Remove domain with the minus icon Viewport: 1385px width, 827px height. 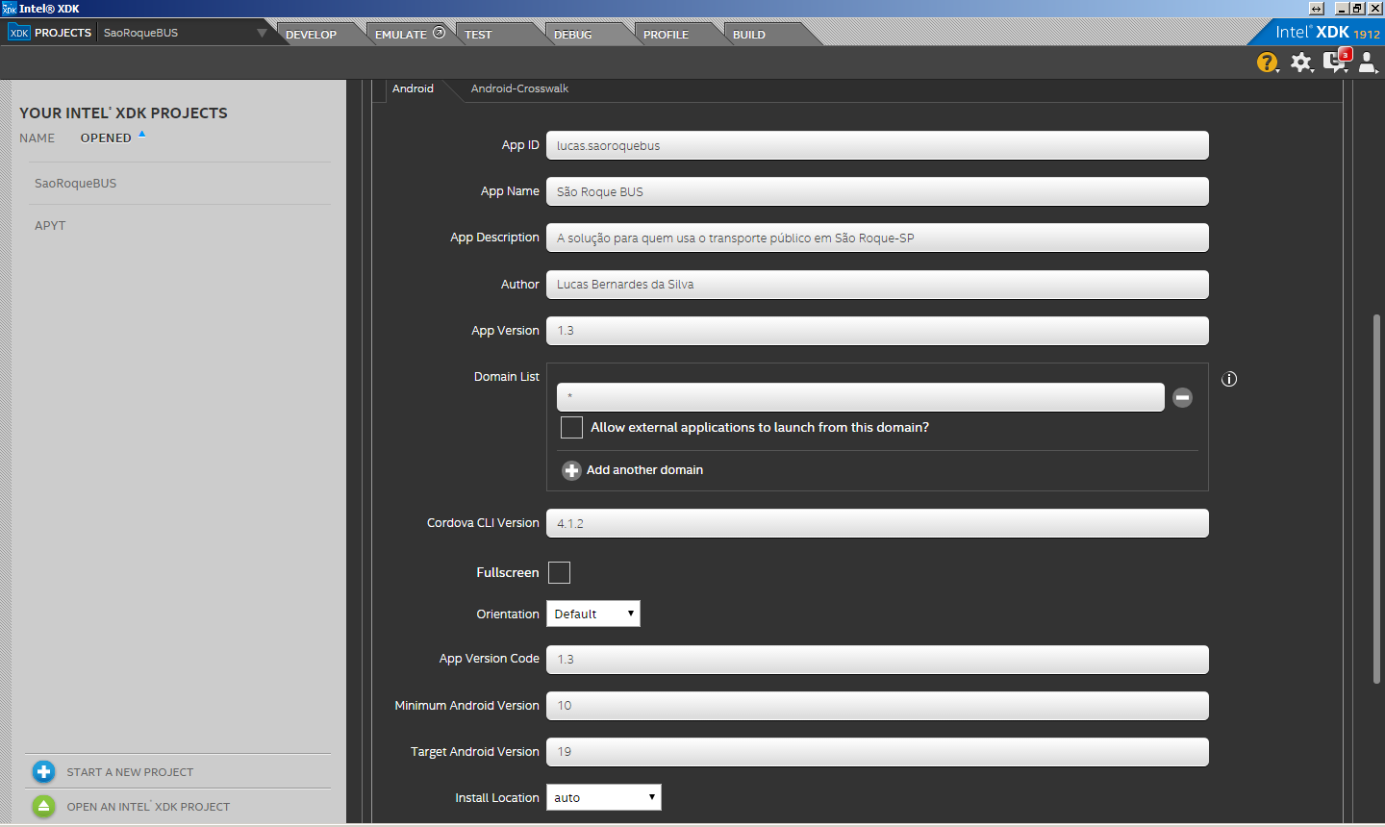click(x=1182, y=397)
